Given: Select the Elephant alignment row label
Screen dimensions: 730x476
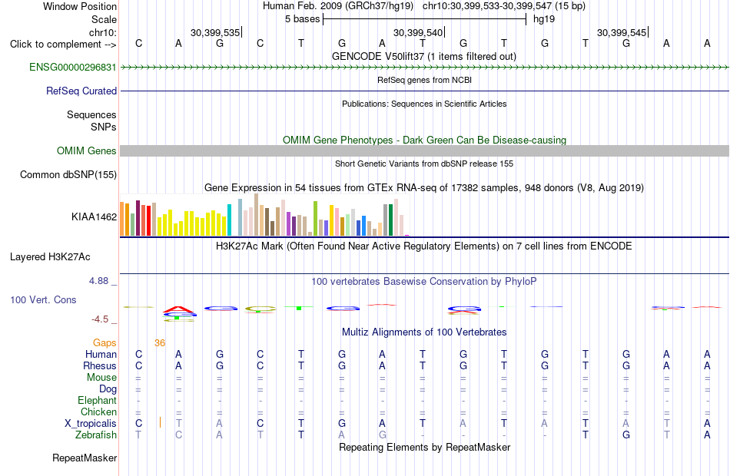Looking at the screenshot, I should (97, 400).
